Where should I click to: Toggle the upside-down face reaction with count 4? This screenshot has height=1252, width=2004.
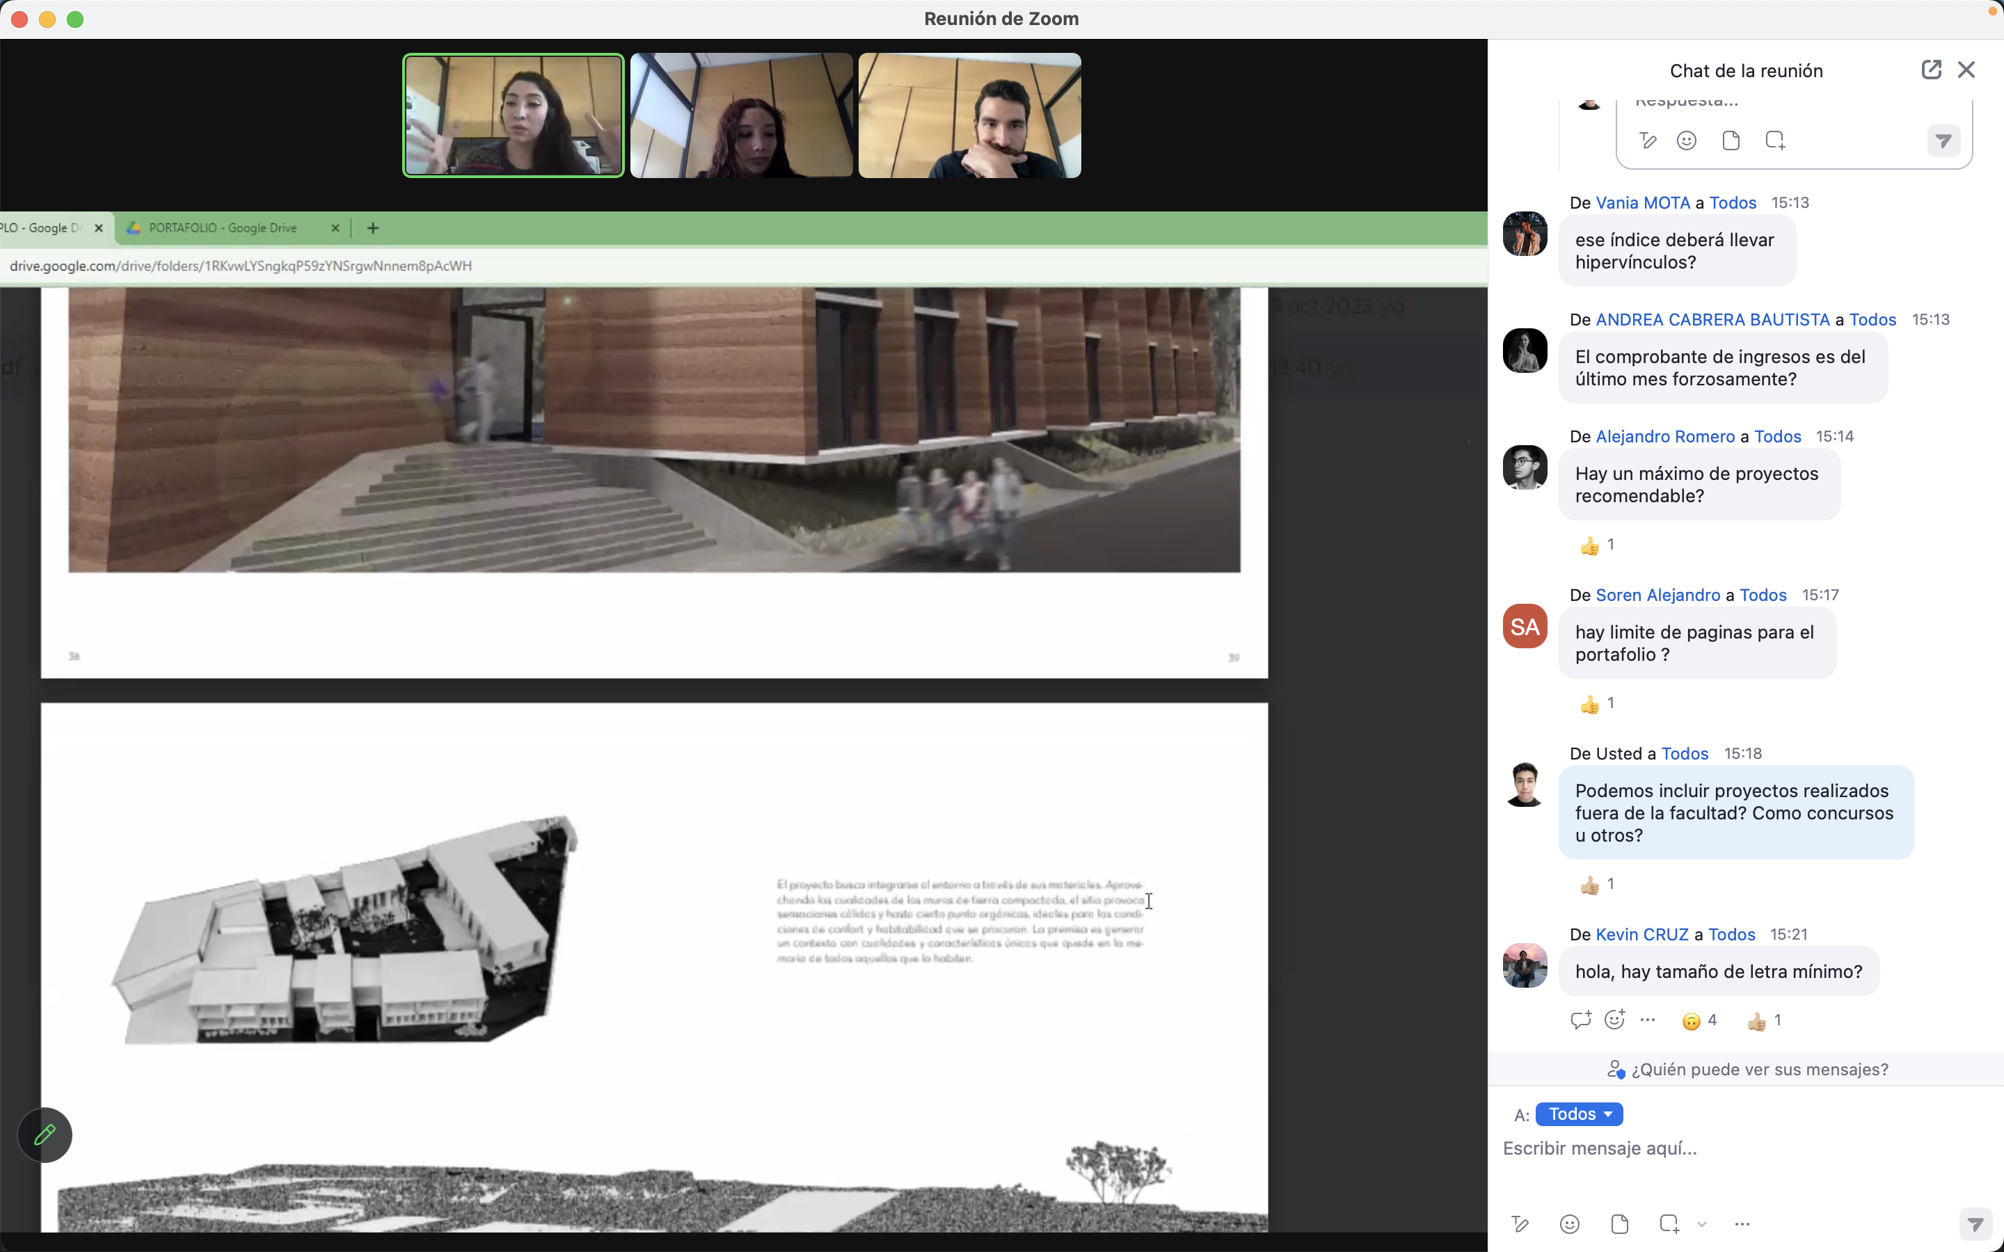(x=1699, y=1021)
